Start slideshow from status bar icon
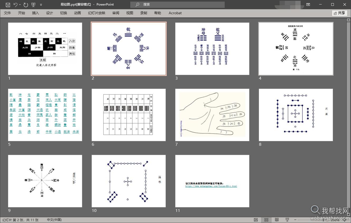This screenshot has width=351, height=223. [287, 220]
